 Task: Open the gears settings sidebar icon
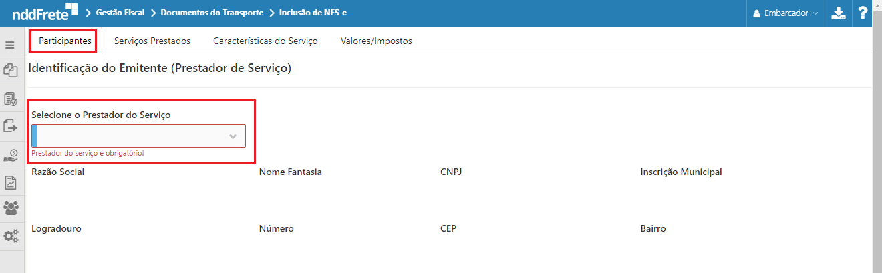pyautogui.click(x=10, y=236)
